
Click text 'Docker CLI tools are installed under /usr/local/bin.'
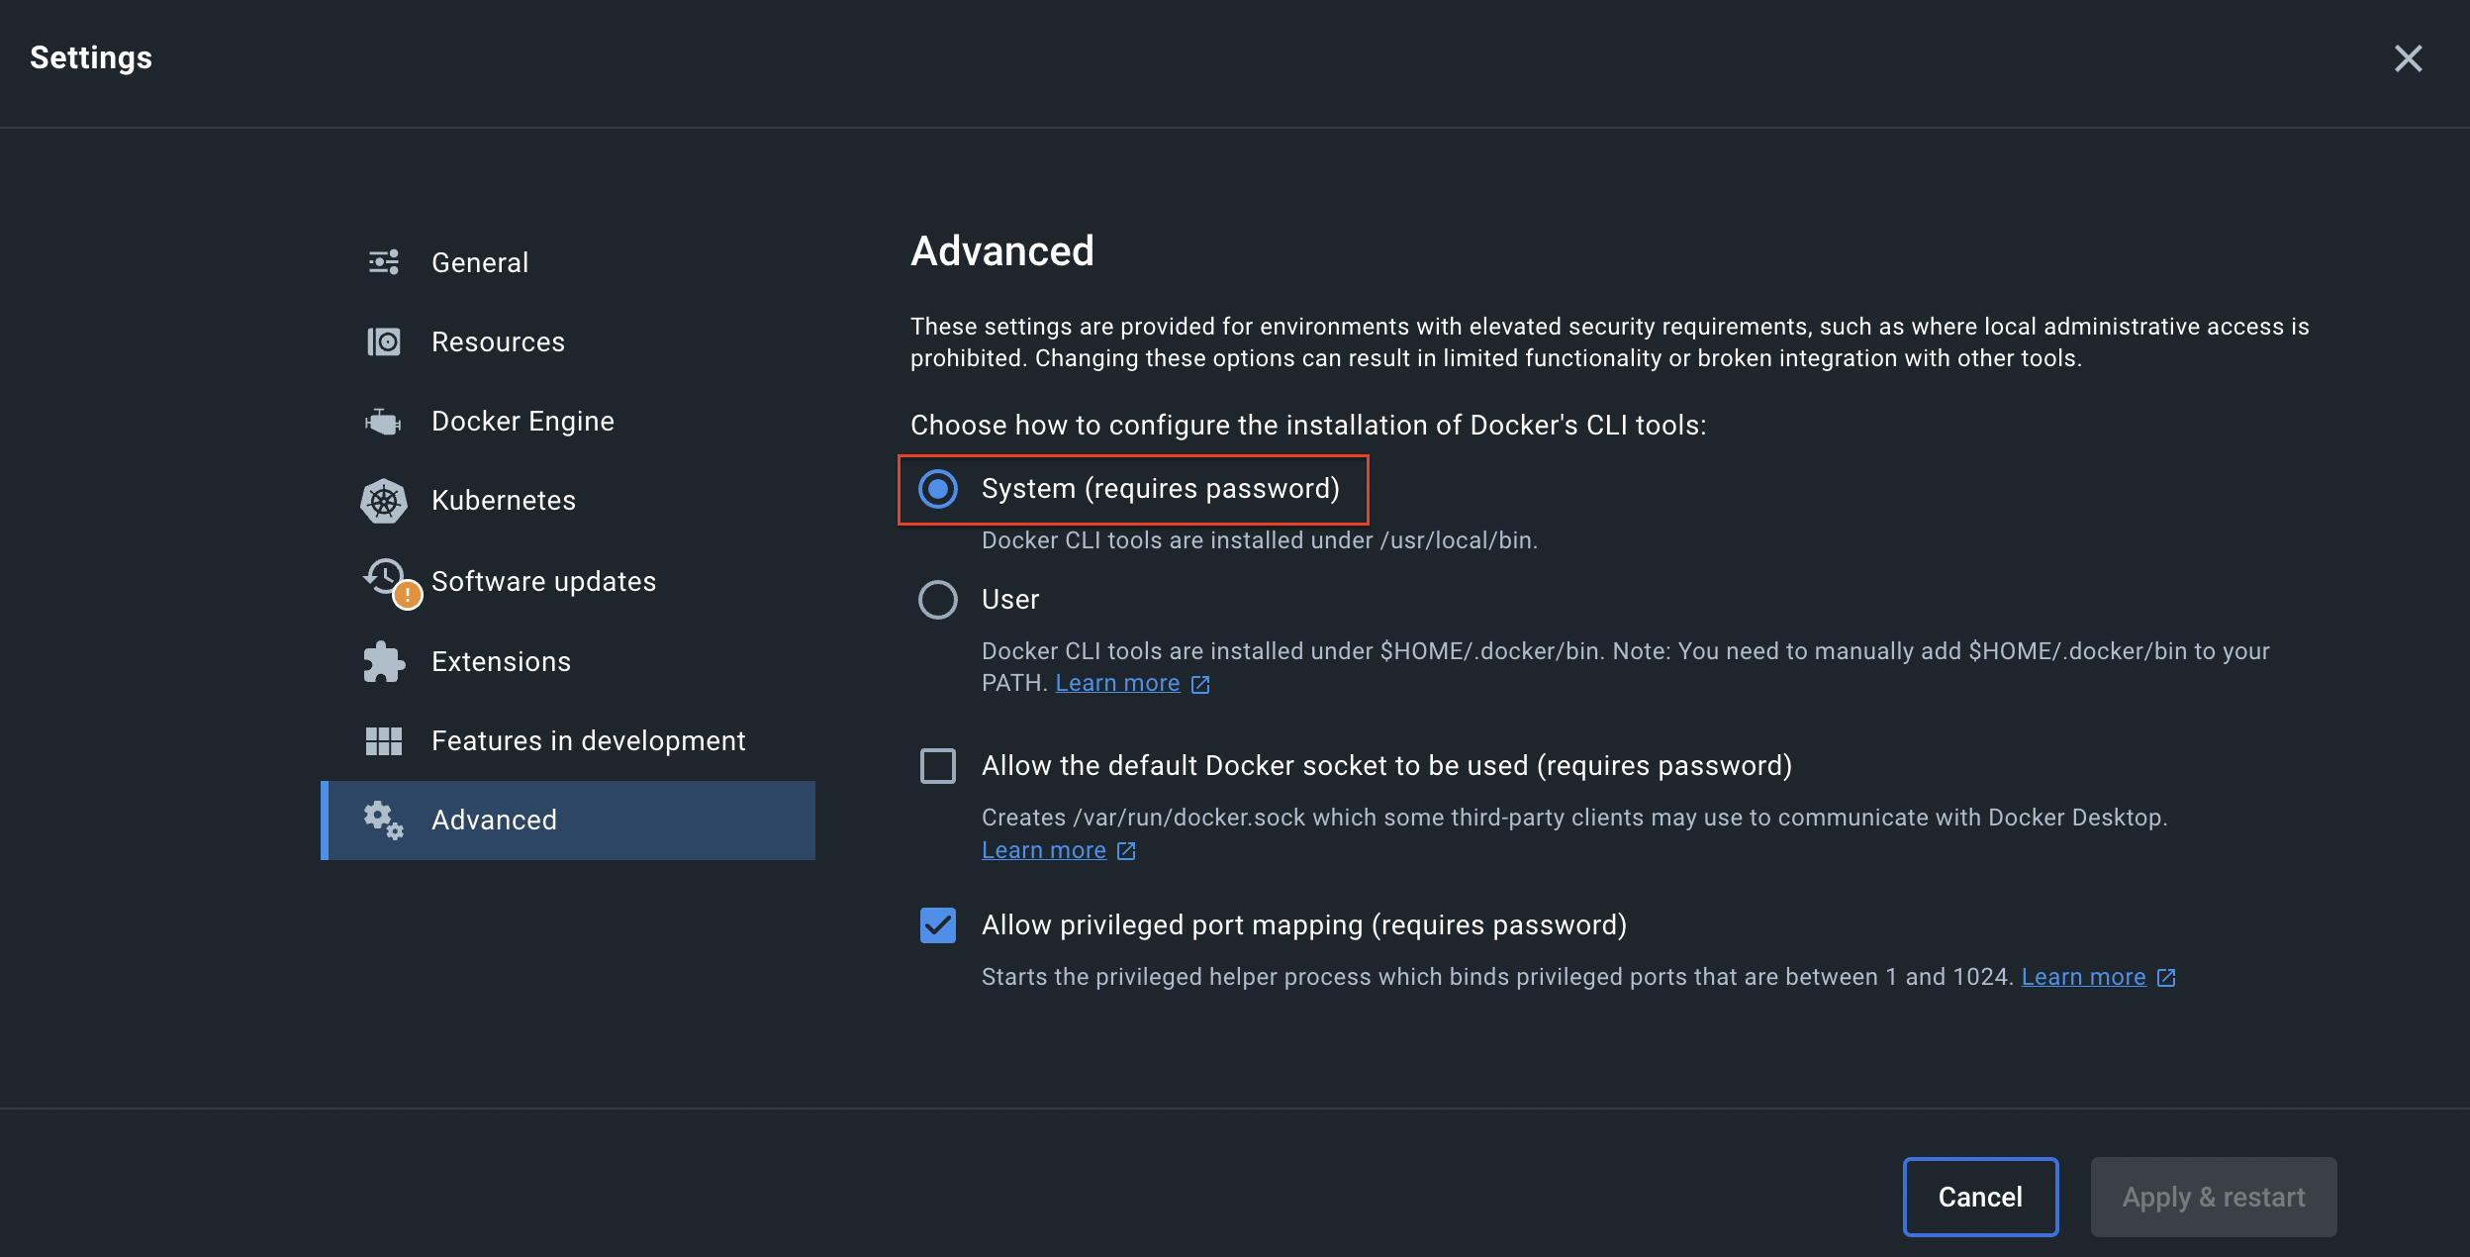click(x=1259, y=540)
